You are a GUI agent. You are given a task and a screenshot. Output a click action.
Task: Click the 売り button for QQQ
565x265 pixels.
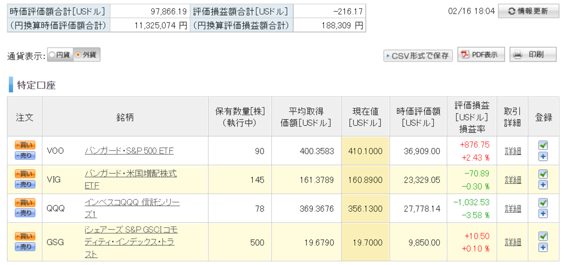25,213
